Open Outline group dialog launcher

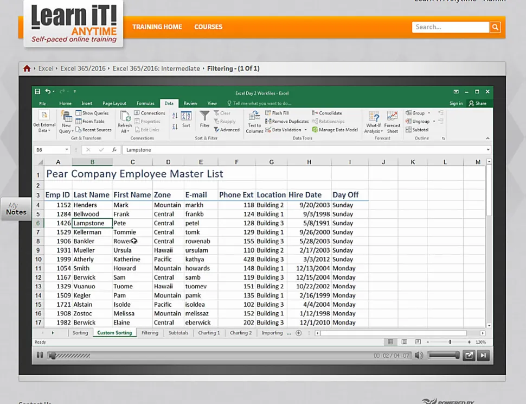point(444,138)
